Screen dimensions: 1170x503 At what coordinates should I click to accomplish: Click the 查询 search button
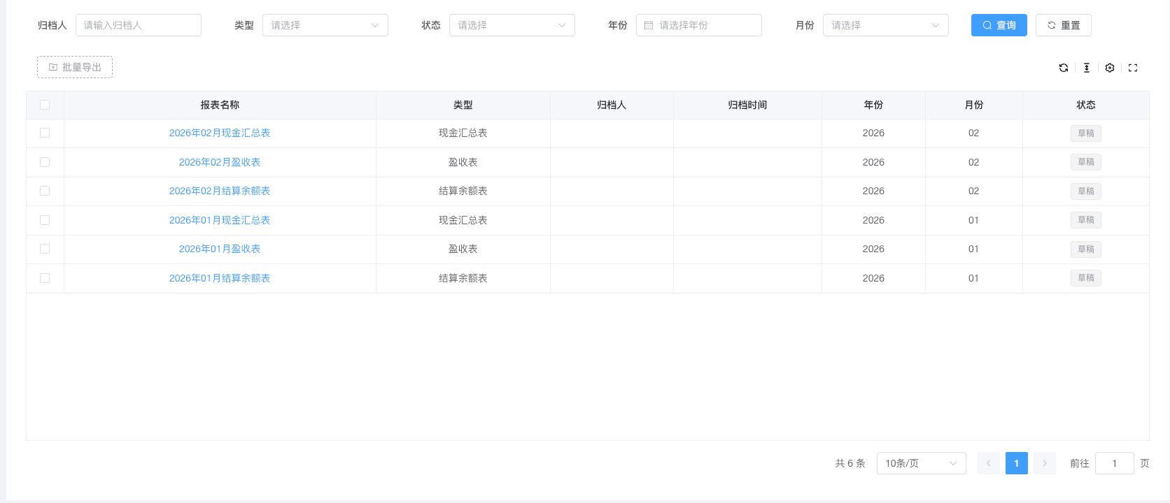click(x=999, y=25)
